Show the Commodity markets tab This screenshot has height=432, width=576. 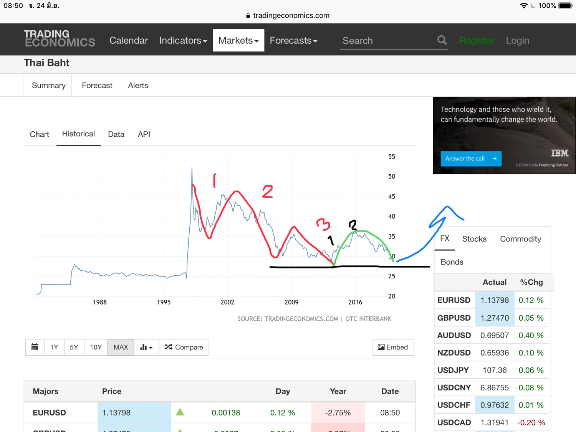point(520,239)
